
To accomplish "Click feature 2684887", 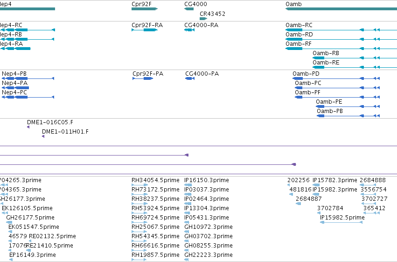I will (309, 199).
